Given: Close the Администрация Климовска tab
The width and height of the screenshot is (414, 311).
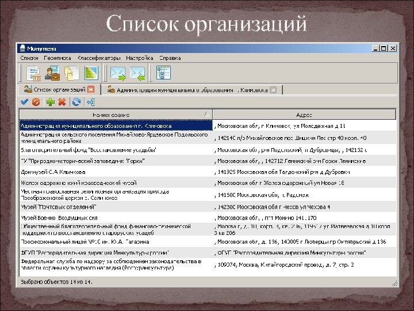Looking at the screenshot, I should click(x=274, y=90).
